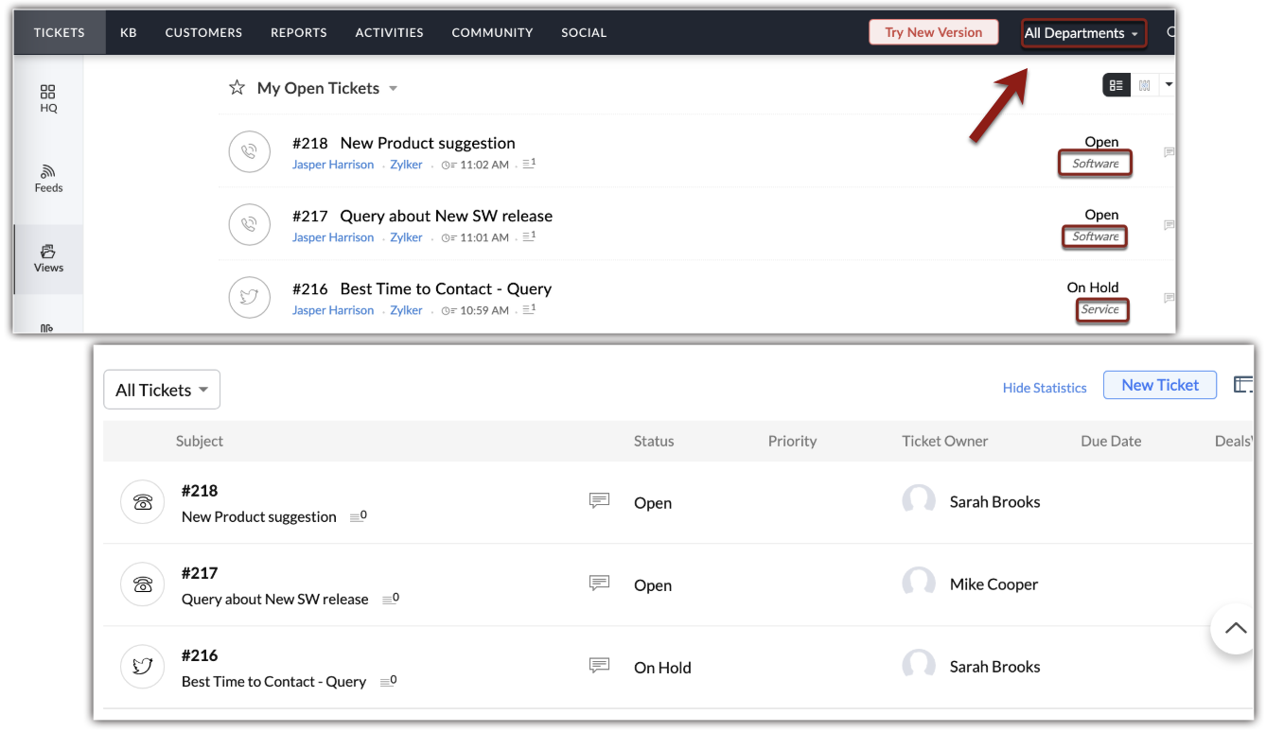Click Twitter channel icon for ticket #216 in All Tickets
Viewport: 1266px width, 732px height.
(143, 667)
